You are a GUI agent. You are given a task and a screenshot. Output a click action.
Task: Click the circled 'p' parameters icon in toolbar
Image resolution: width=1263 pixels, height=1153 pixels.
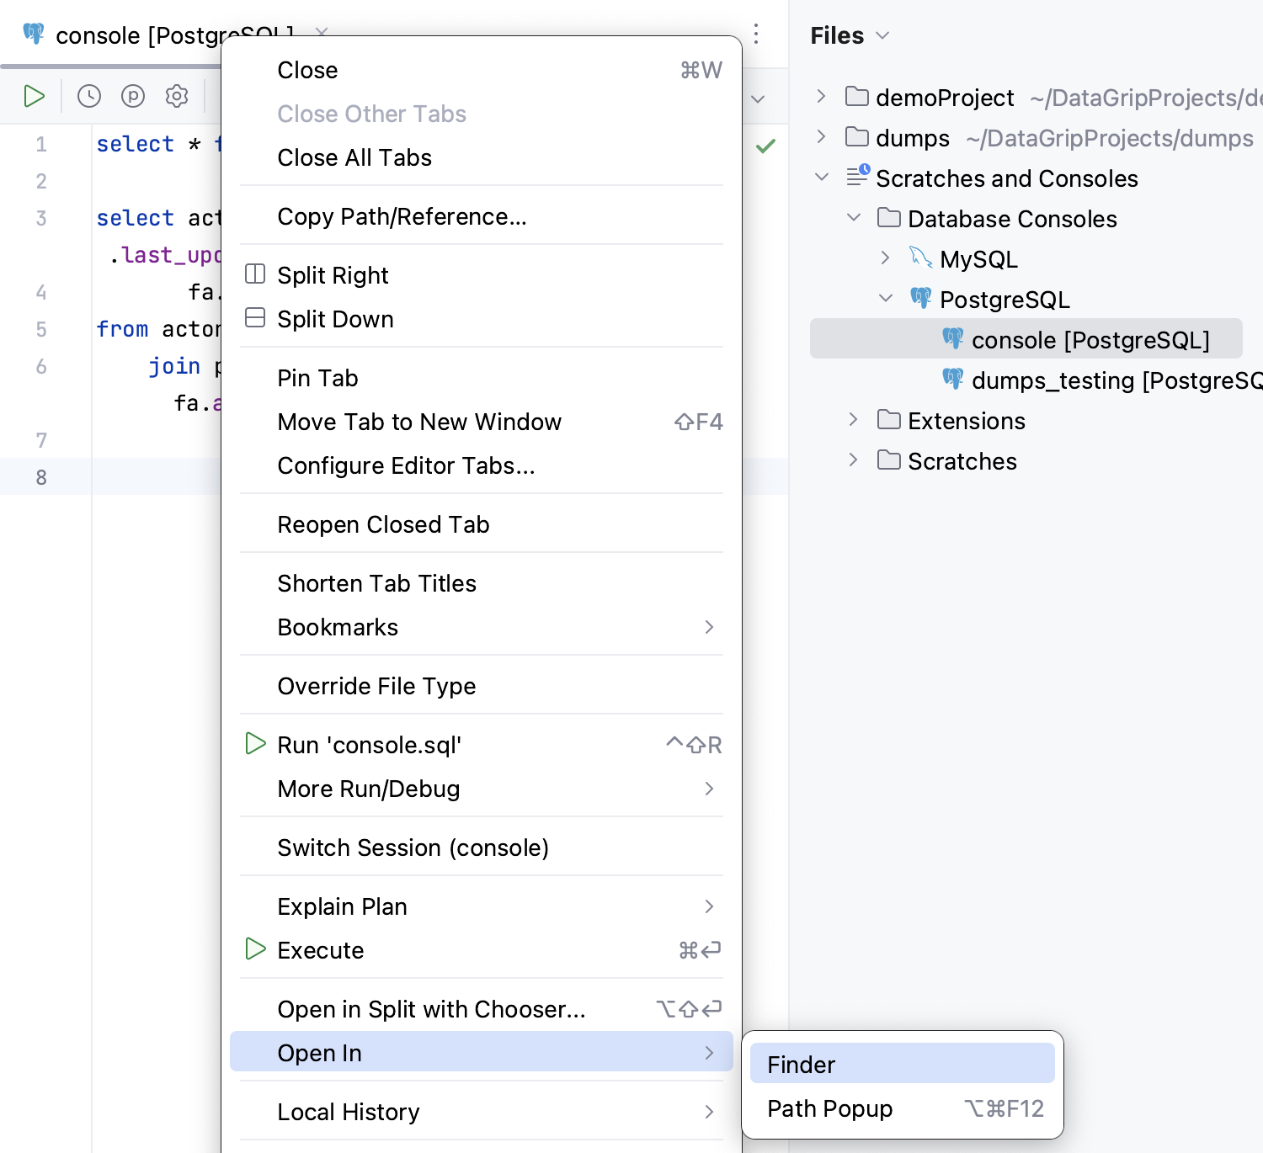(x=132, y=96)
